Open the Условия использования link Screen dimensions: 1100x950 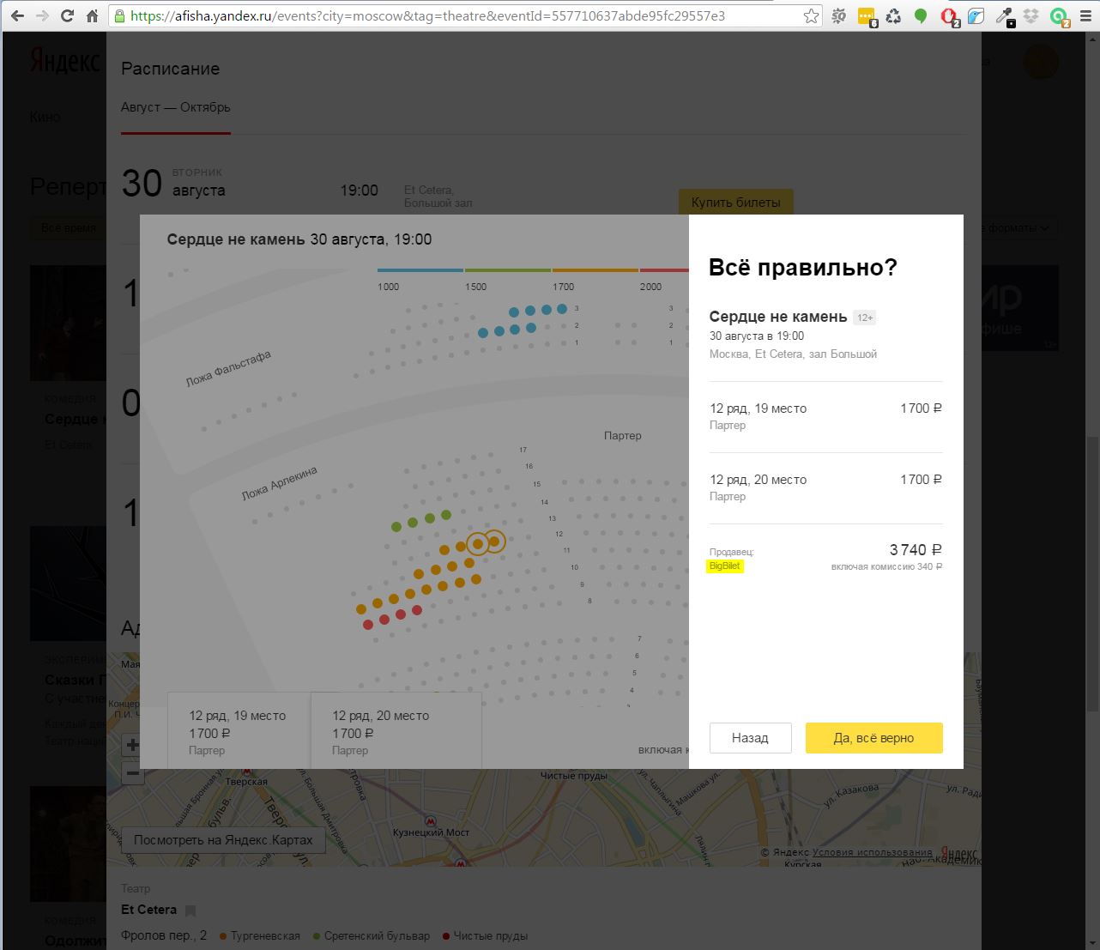(x=872, y=852)
